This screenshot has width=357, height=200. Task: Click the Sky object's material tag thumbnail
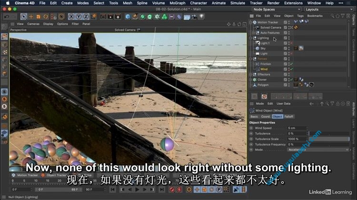(x=301, y=48)
